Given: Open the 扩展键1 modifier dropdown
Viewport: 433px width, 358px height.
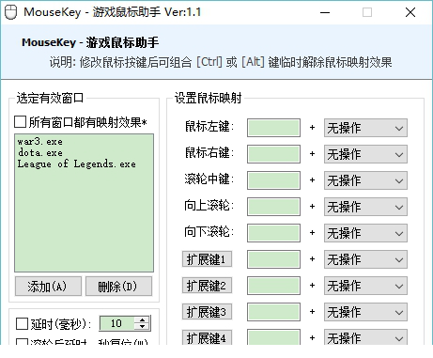Looking at the screenshot, I should 365,259.
